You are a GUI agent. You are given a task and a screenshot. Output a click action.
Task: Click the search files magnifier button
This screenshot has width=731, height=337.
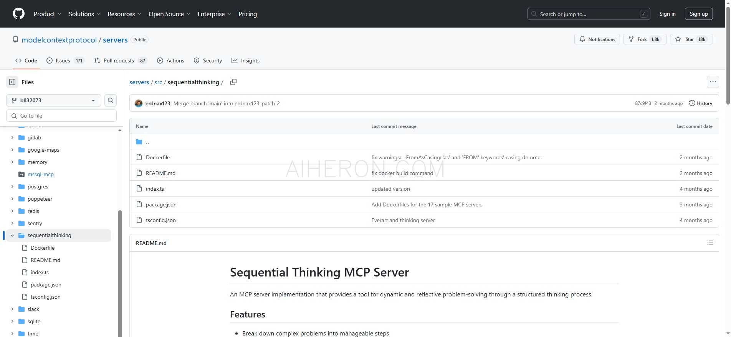coord(111,100)
